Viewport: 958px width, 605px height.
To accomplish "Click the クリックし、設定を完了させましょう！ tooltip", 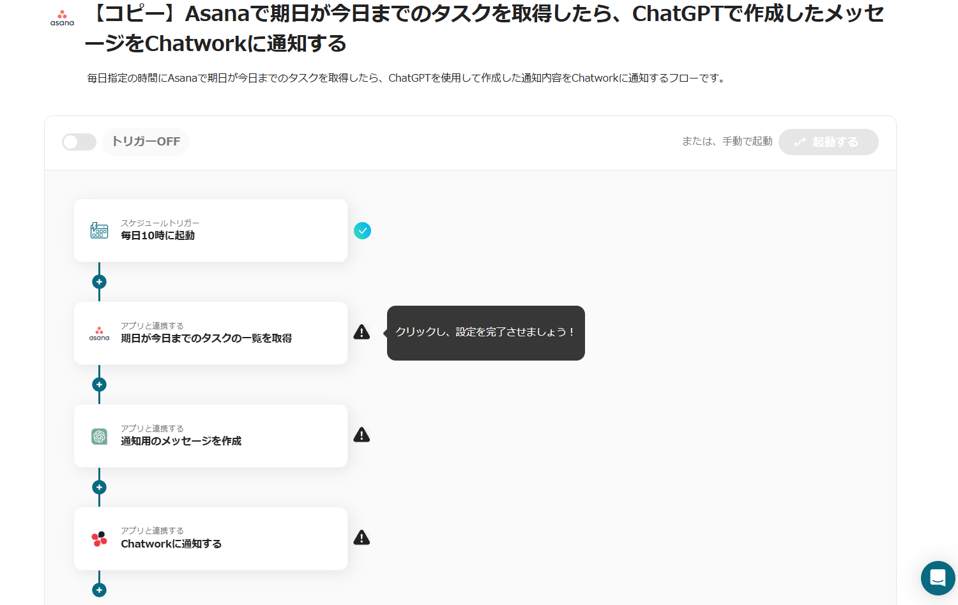I will (x=486, y=332).
